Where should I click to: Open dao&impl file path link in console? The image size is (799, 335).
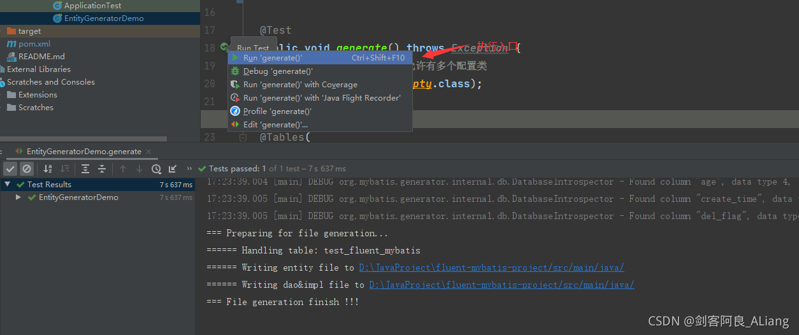point(501,285)
